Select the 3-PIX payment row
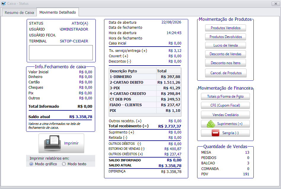The width and height of the screenshot is (281, 189). click(145, 88)
